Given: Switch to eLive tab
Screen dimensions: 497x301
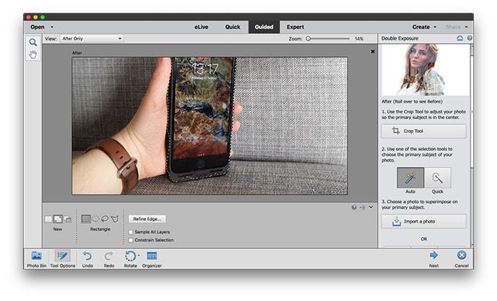Looking at the screenshot, I should pyautogui.click(x=202, y=27).
